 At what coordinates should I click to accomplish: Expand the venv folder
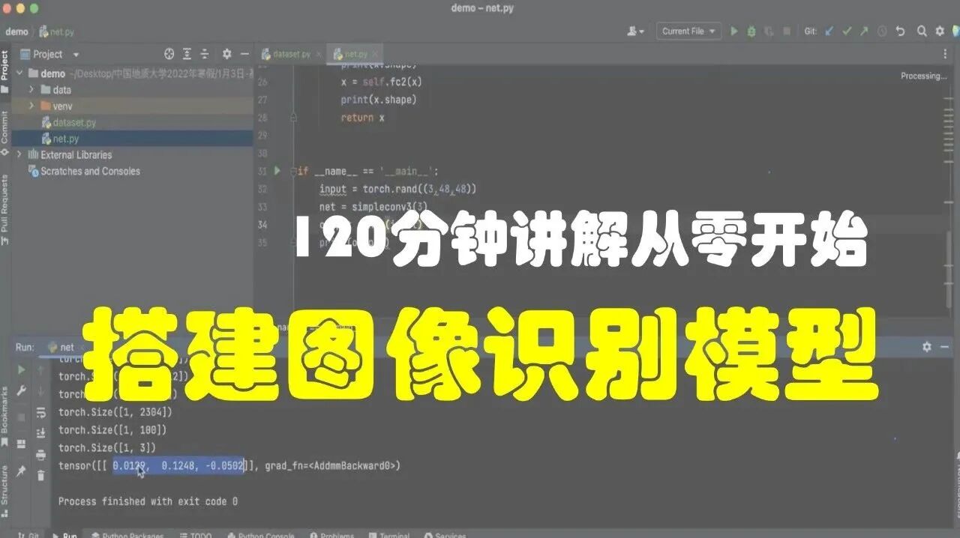[x=31, y=106]
